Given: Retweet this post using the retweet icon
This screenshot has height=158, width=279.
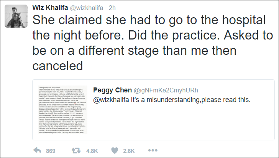Looking at the screenshot, I should 76,151.
